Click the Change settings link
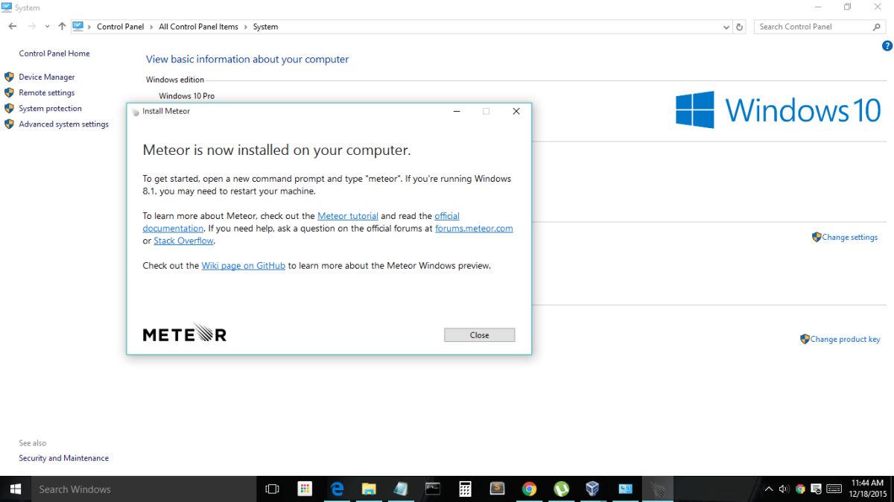894x502 pixels. pyautogui.click(x=849, y=237)
